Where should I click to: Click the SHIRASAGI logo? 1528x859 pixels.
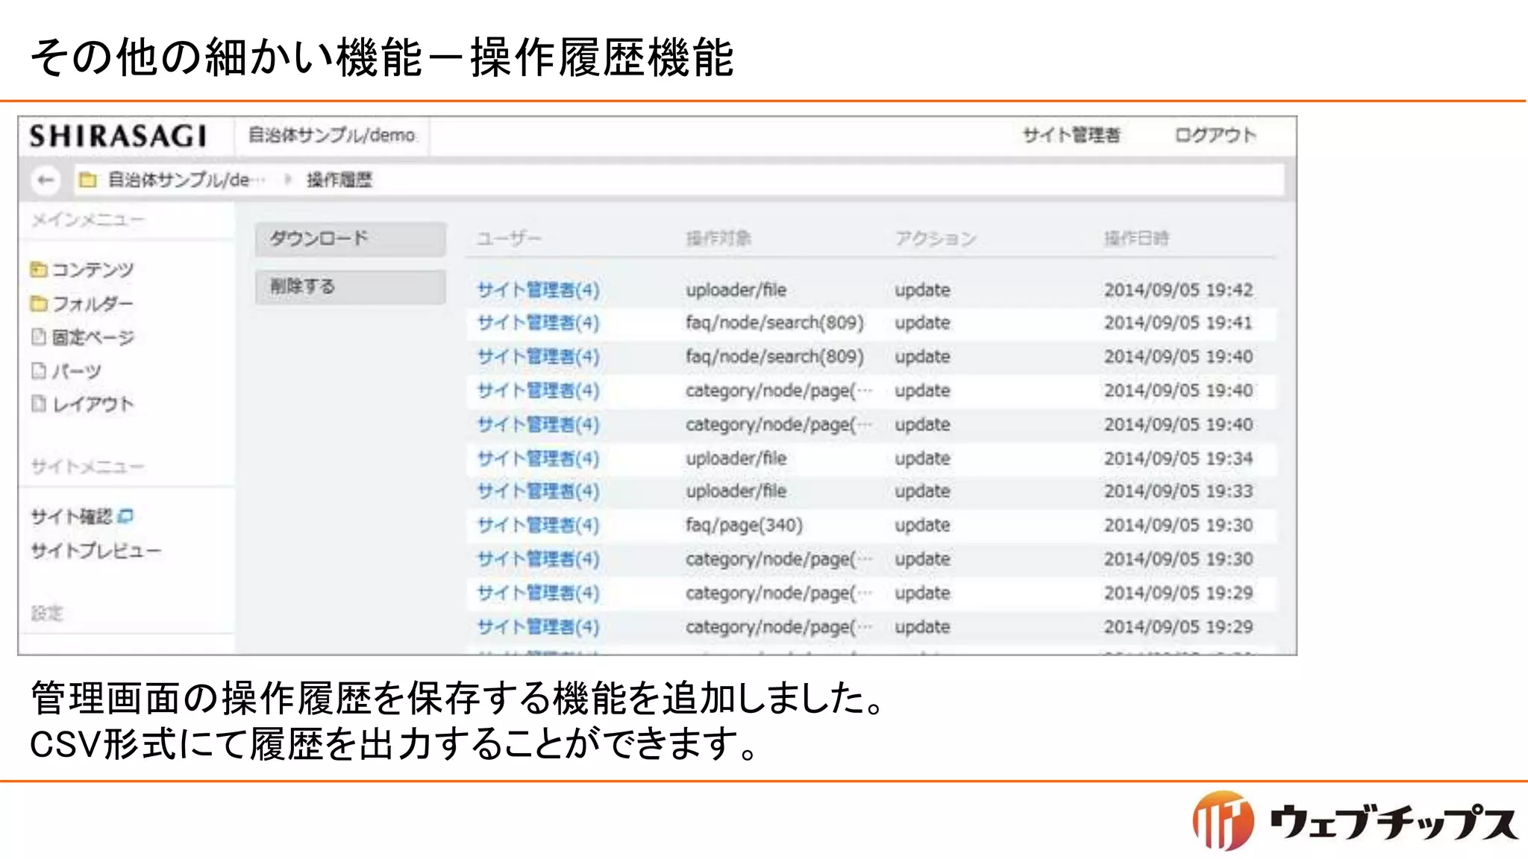(x=118, y=136)
